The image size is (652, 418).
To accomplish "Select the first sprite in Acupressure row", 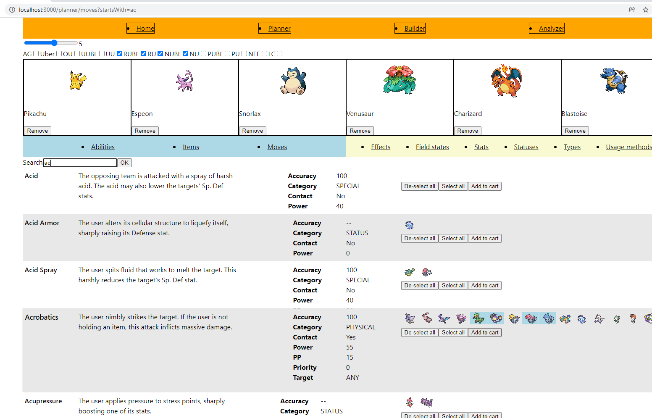I will point(410,402).
